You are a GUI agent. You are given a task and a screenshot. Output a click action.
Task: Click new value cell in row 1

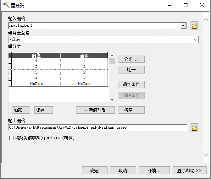pos(84,61)
